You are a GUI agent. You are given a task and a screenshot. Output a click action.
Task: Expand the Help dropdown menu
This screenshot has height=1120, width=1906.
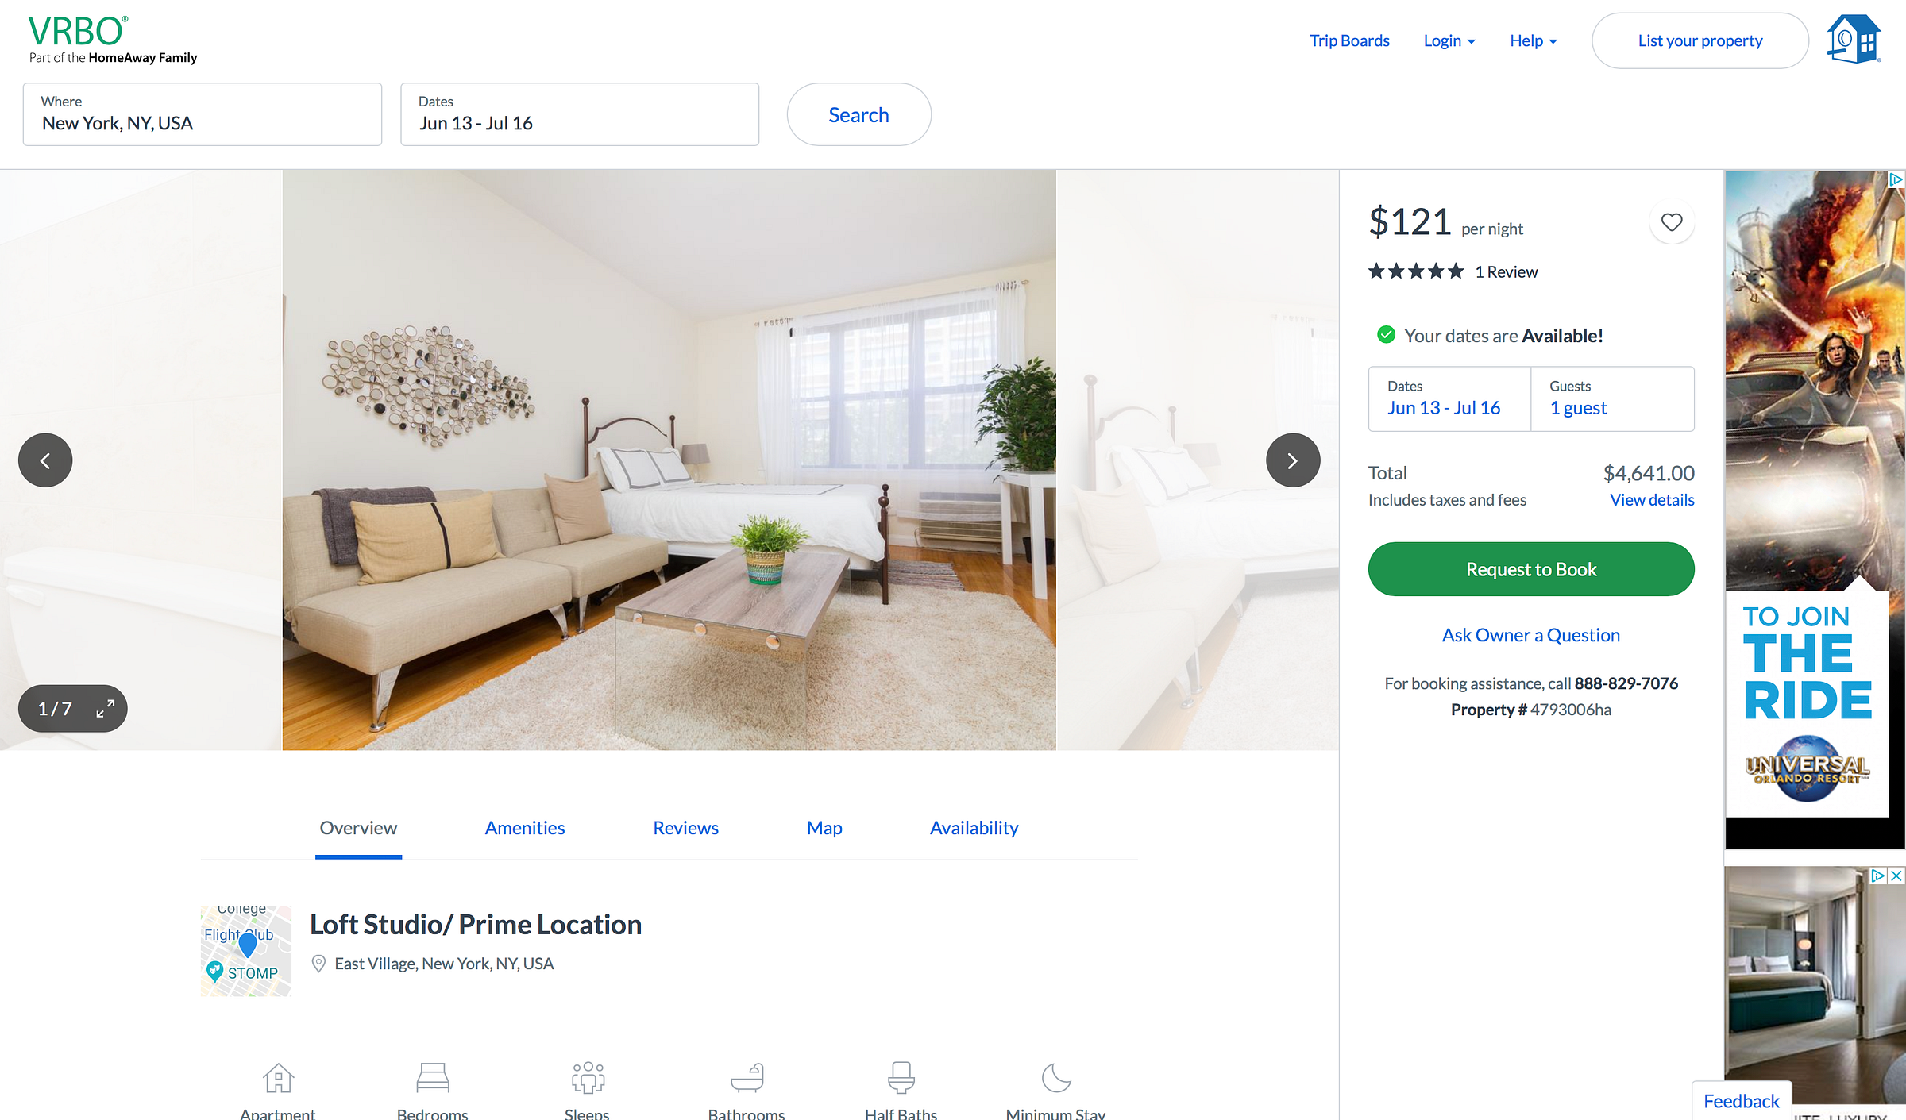[1534, 40]
